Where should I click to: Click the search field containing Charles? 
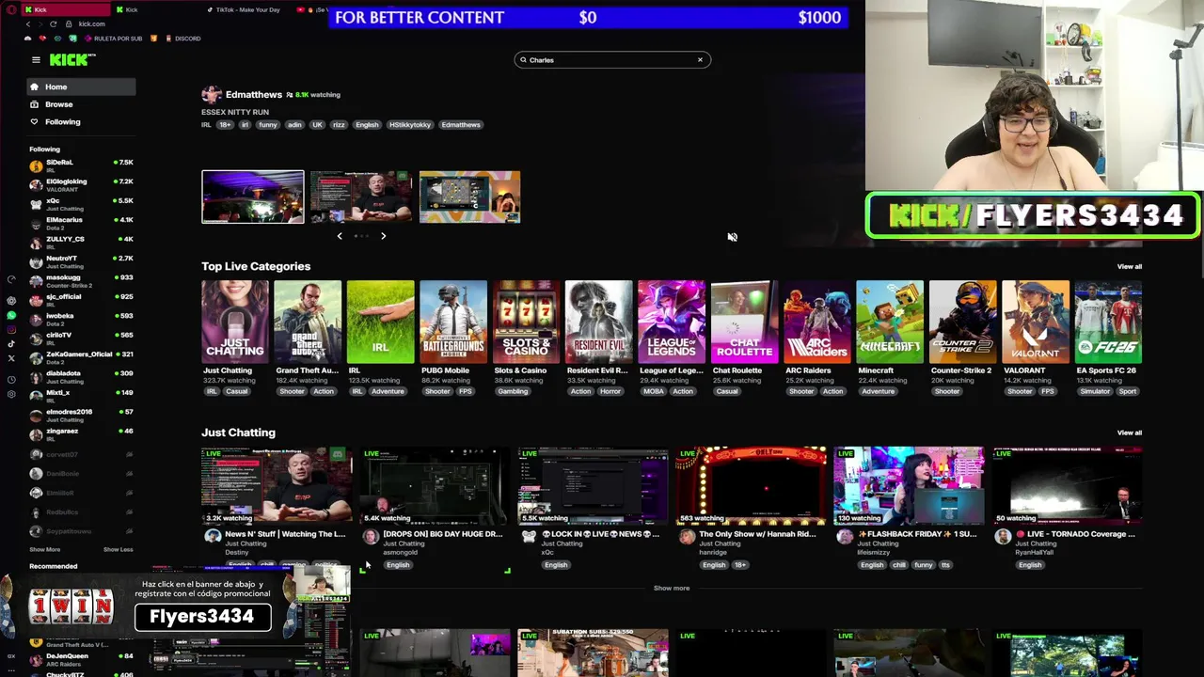[x=611, y=59]
